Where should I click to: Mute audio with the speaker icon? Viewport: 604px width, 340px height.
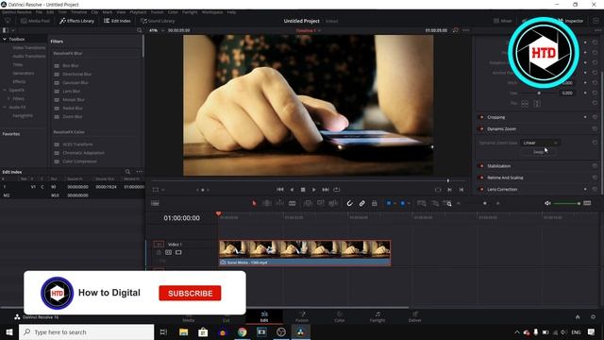click(547, 203)
